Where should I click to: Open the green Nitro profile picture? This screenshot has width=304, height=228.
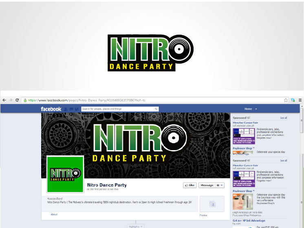click(x=65, y=174)
